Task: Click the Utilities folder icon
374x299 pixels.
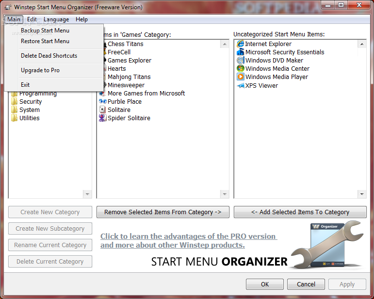Action: click(x=15, y=118)
